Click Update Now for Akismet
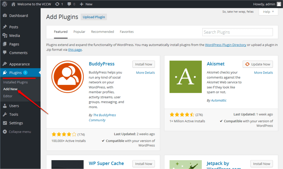283x169 pixels. (258, 64)
